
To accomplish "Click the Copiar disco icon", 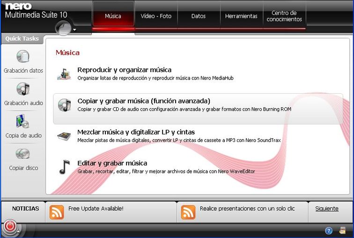I will pyautogui.click(x=23, y=154).
